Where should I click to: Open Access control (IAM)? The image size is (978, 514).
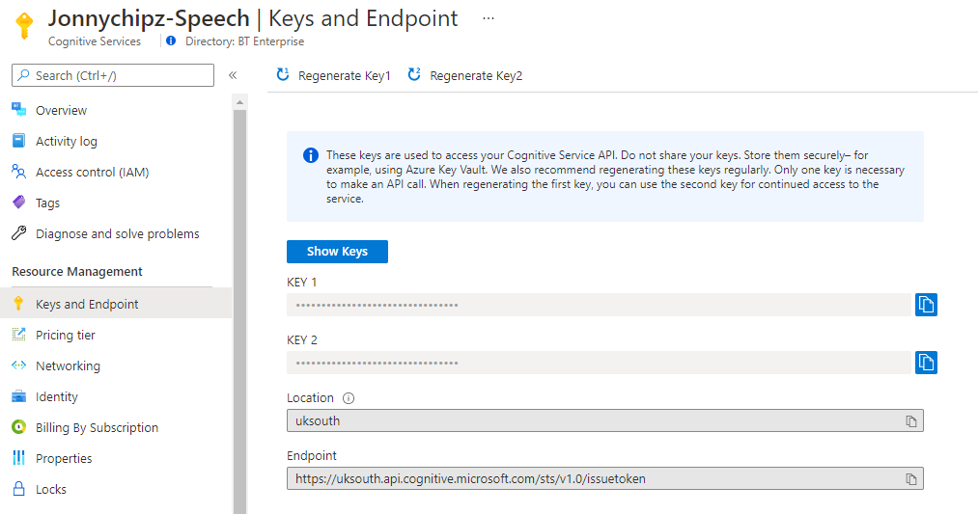[x=92, y=173]
